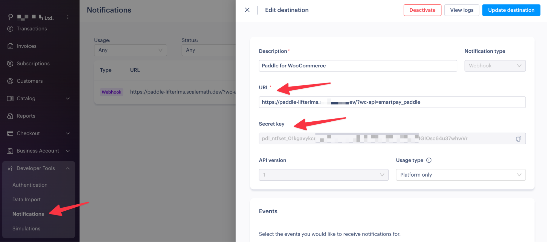Open the three-dot menu beside company name
Viewport: 547px width, 242px height.
(68, 17)
